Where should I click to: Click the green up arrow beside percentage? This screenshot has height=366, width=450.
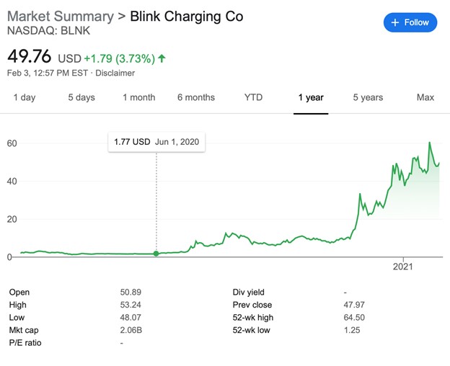tap(161, 58)
